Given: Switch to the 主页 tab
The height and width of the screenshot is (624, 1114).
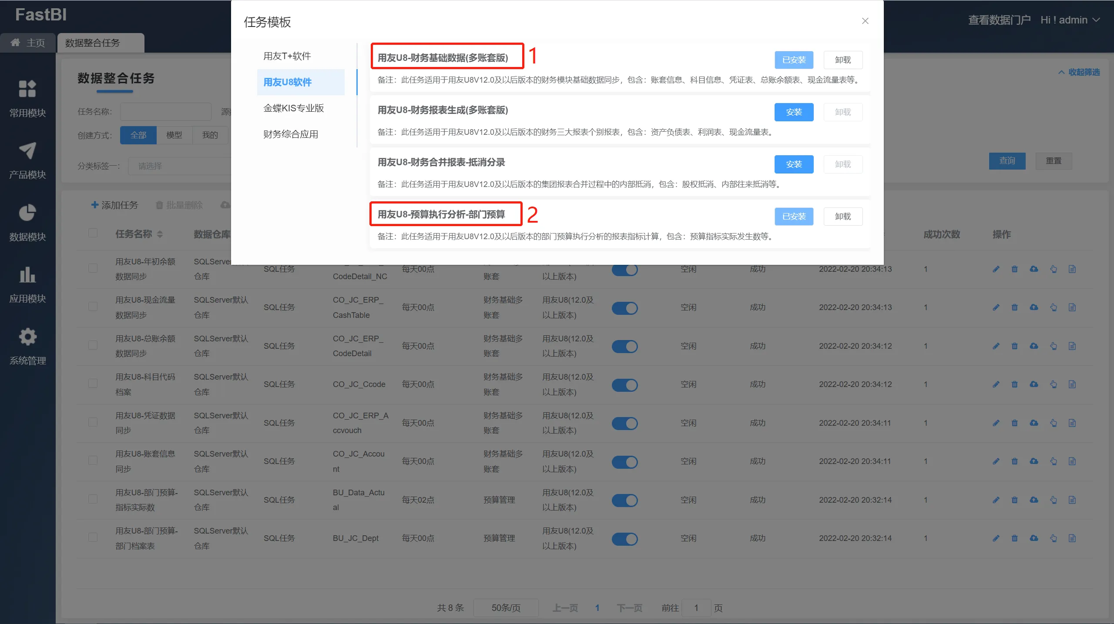Looking at the screenshot, I should 28,43.
